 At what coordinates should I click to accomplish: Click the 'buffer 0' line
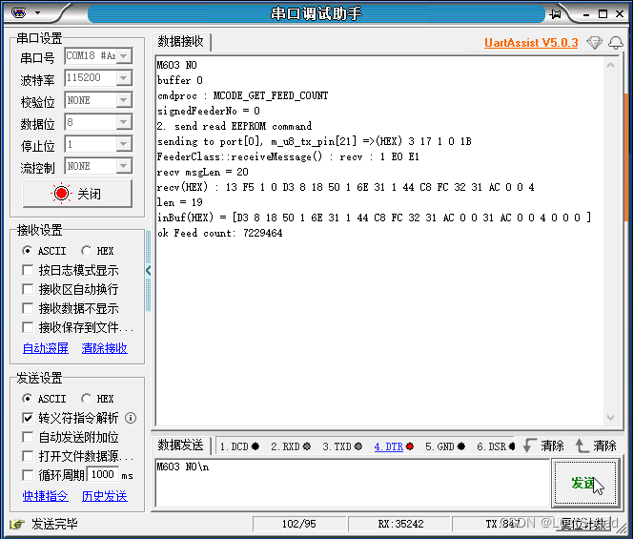180,80
